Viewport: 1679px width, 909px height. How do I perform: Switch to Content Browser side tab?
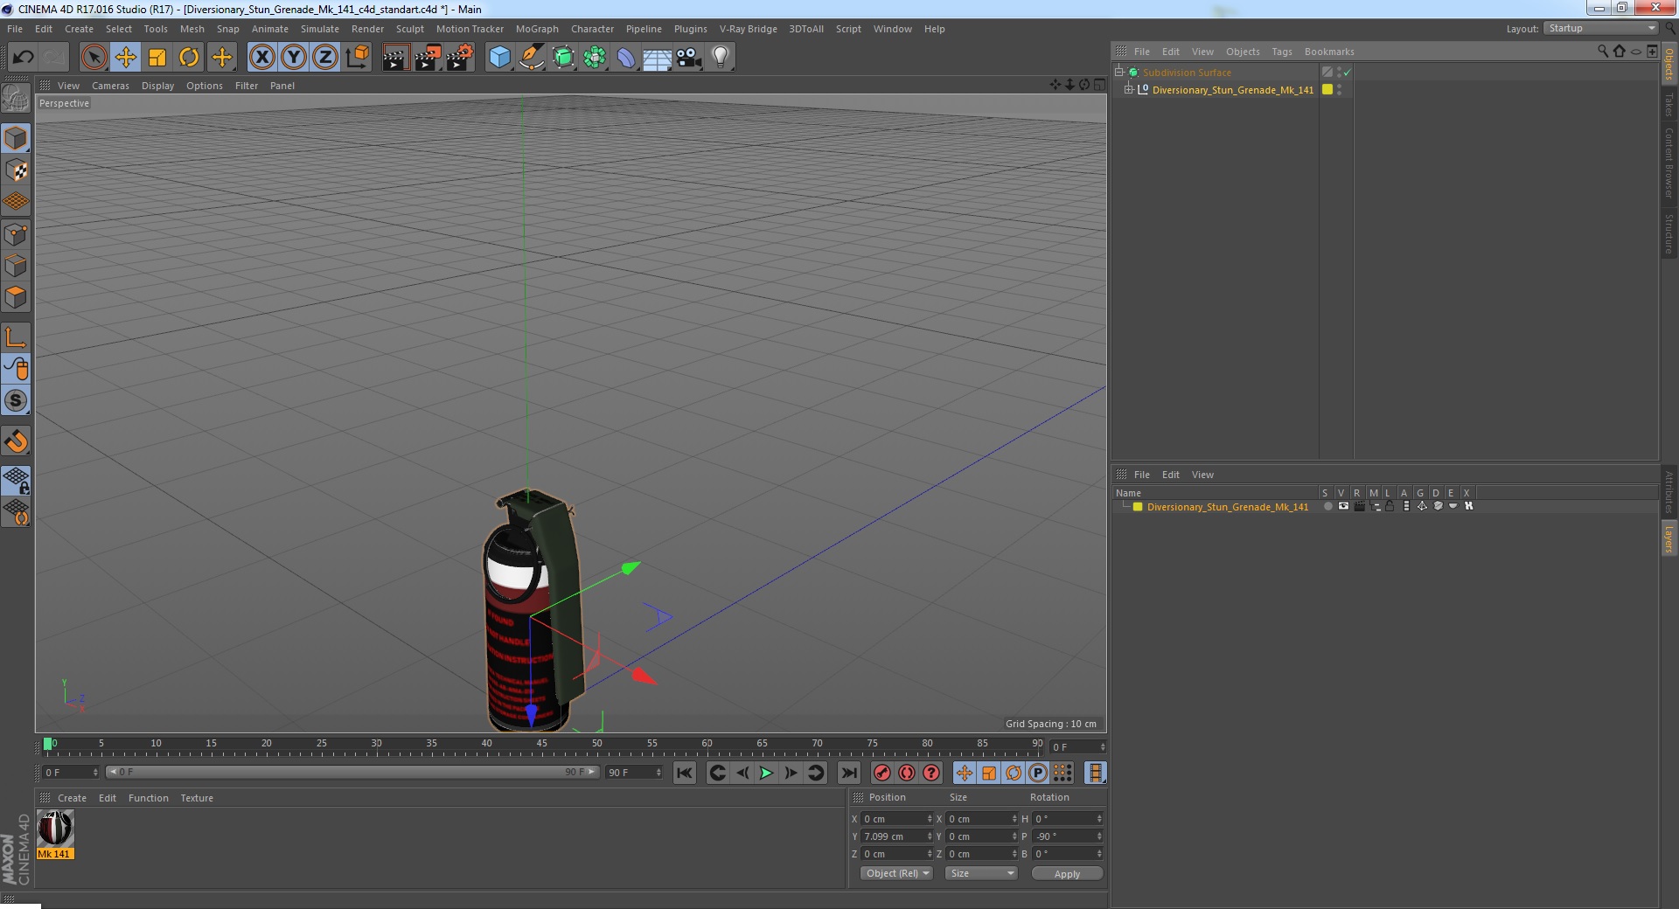[x=1669, y=163]
